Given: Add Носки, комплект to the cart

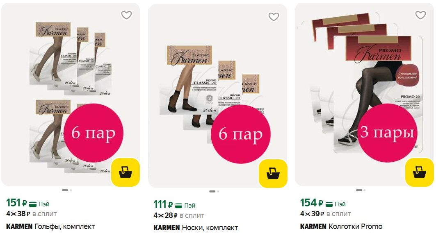Looking at the screenshot, I should 273,174.
